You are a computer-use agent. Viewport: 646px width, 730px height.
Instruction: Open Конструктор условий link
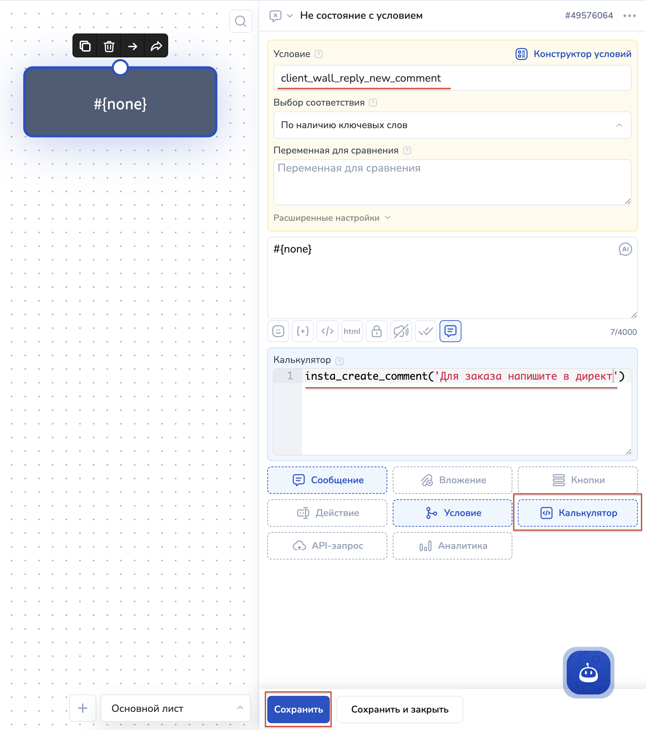(574, 54)
